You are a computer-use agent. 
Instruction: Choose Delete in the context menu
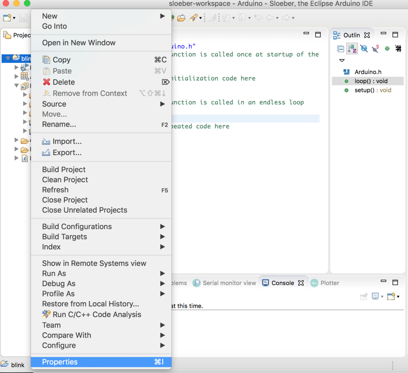click(x=101, y=82)
